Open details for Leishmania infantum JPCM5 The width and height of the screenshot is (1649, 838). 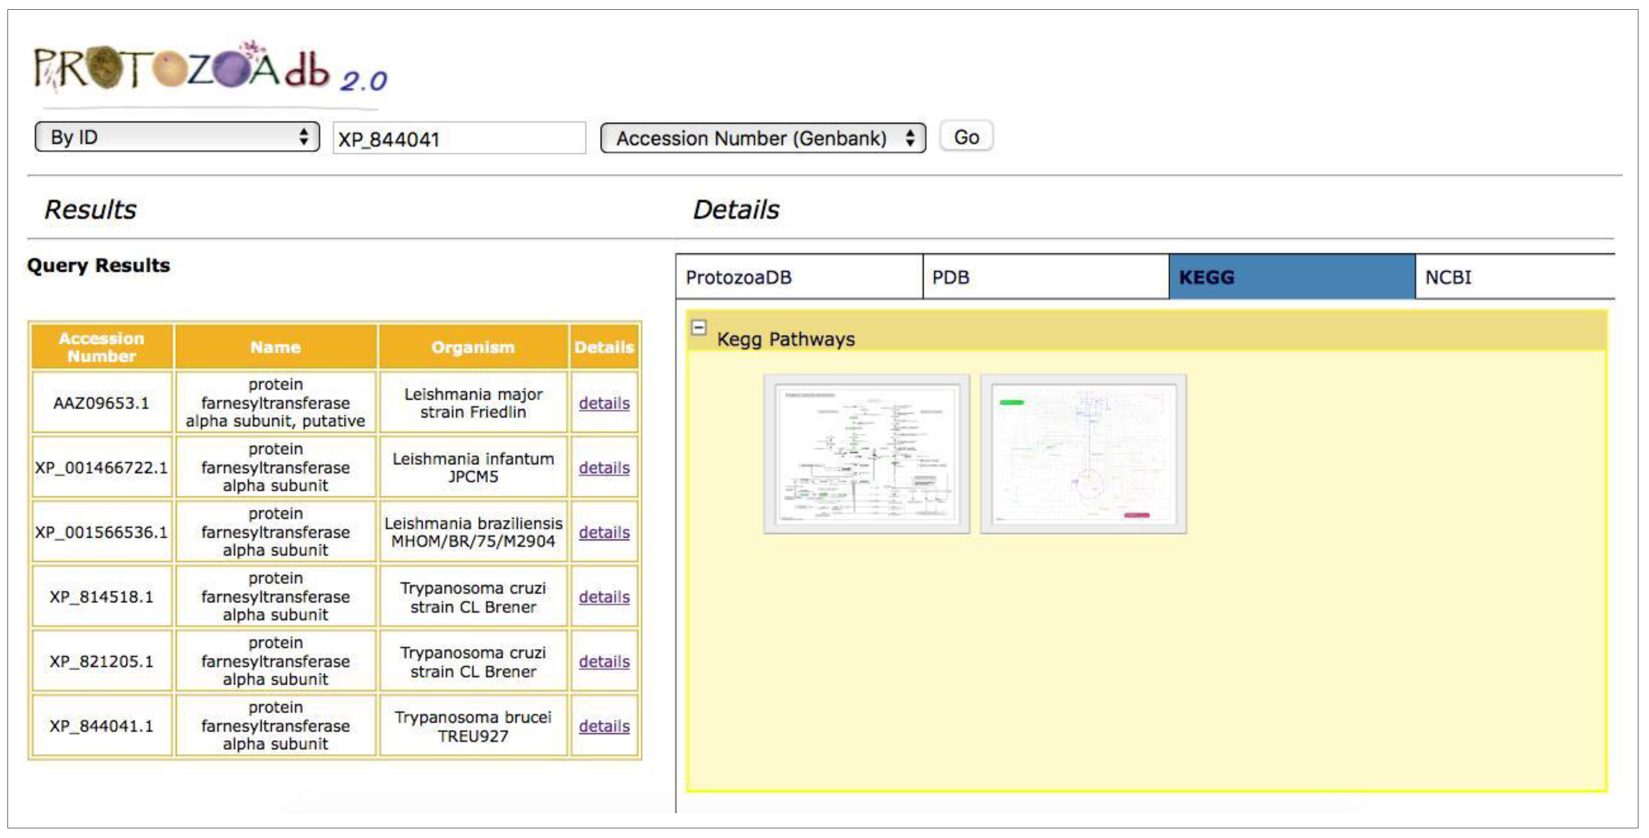603,468
